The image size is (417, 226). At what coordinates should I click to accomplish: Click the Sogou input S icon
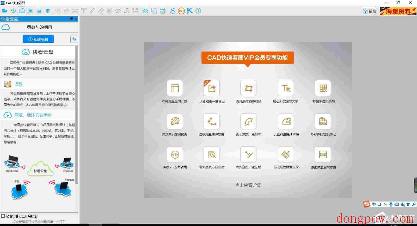click(367, 204)
